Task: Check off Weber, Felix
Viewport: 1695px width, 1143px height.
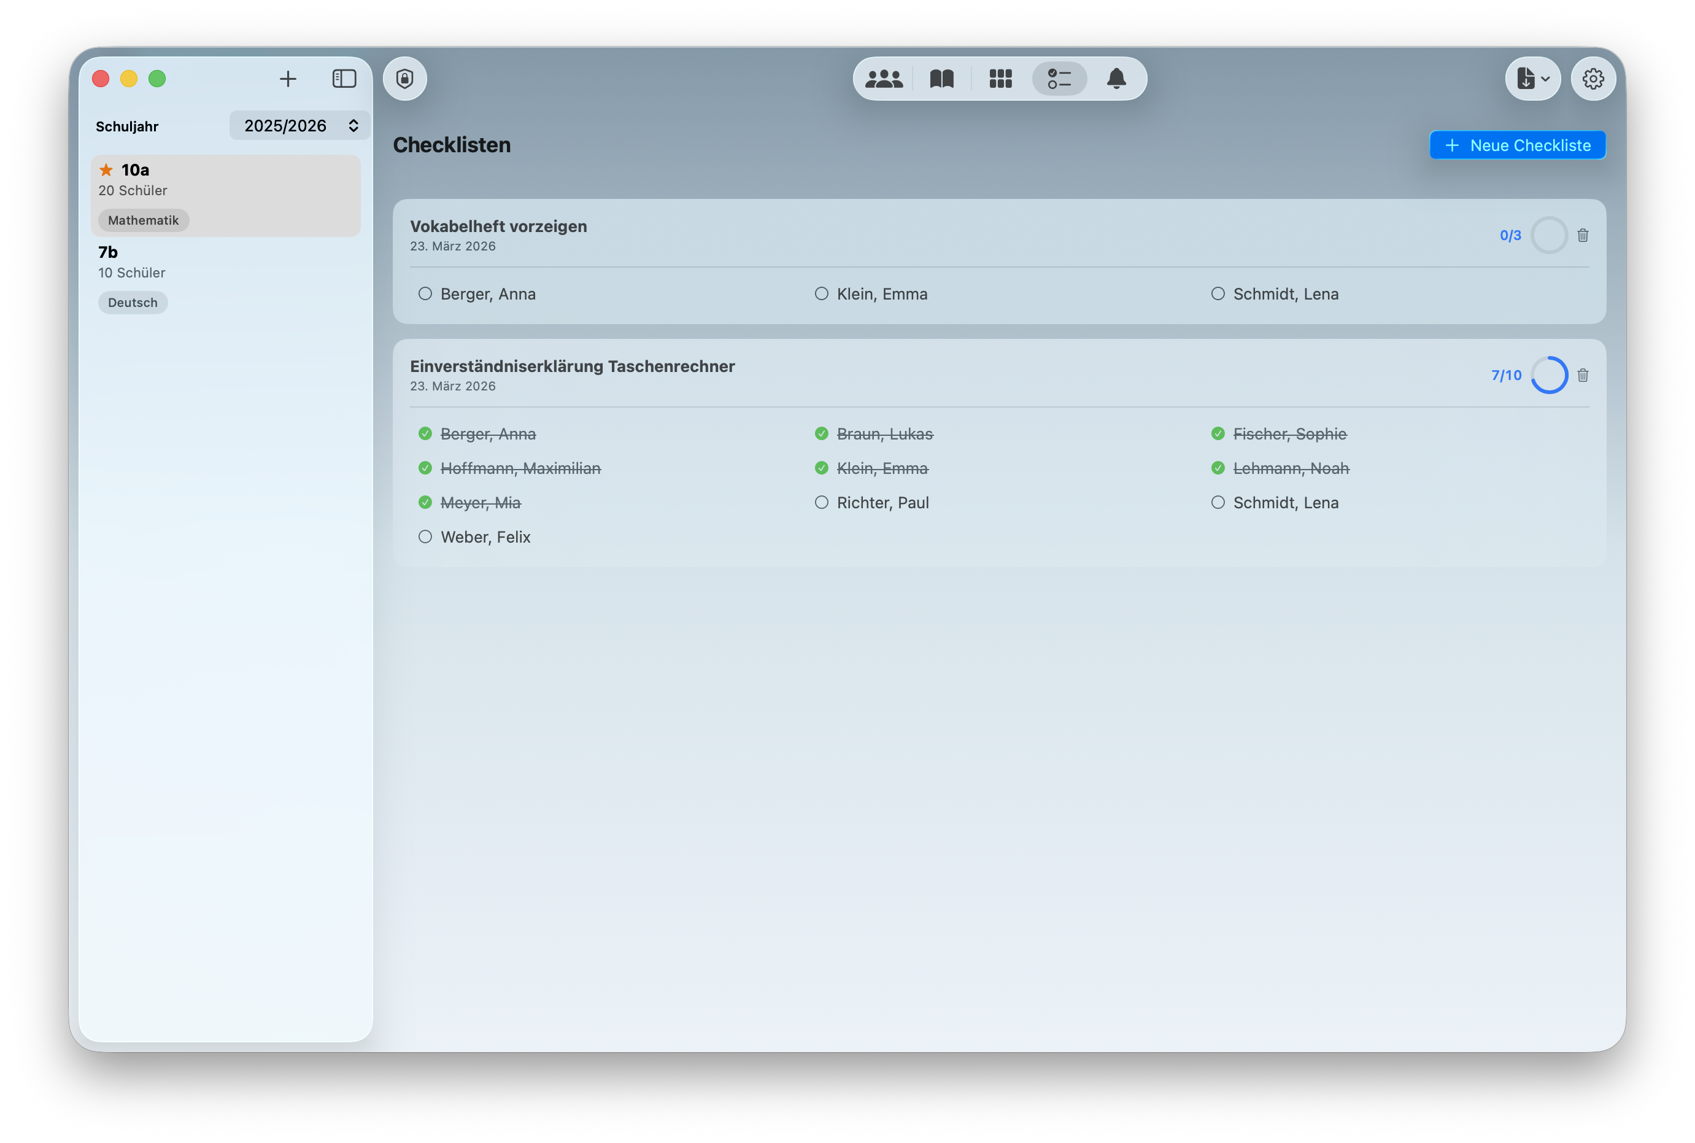Action: (x=425, y=537)
